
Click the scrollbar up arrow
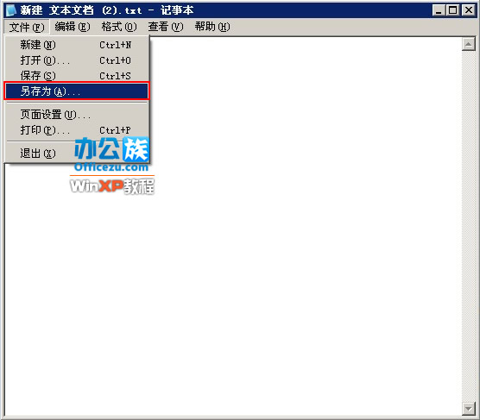pos(469,44)
